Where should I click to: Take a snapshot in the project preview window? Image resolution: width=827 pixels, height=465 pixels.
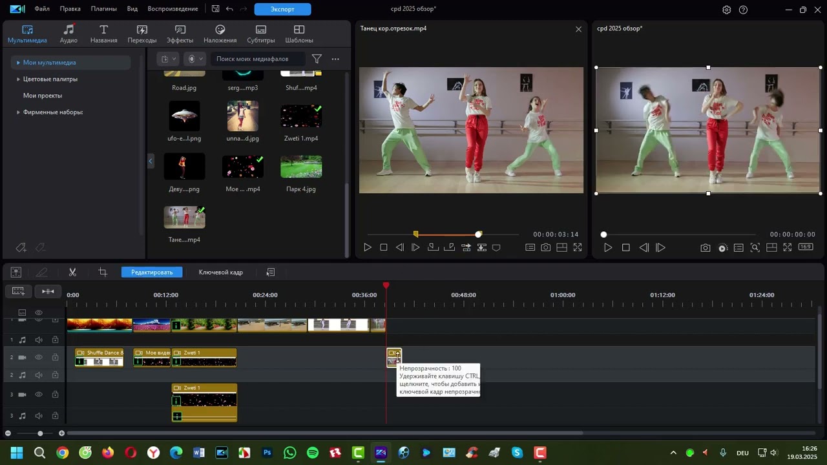pyautogui.click(x=706, y=248)
